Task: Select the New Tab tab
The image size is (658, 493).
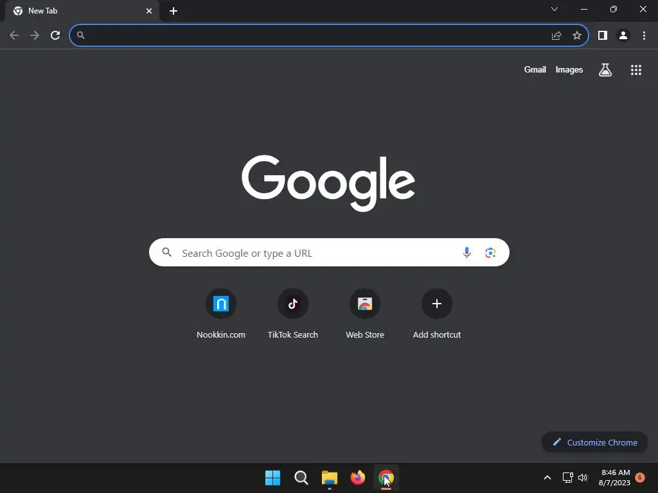Action: 82,11
